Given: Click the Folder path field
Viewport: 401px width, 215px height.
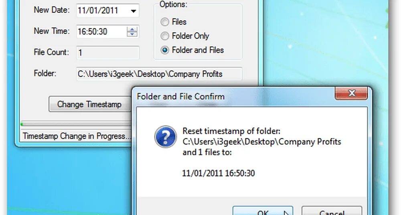Looking at the screenshot, I should click(159, 74).
